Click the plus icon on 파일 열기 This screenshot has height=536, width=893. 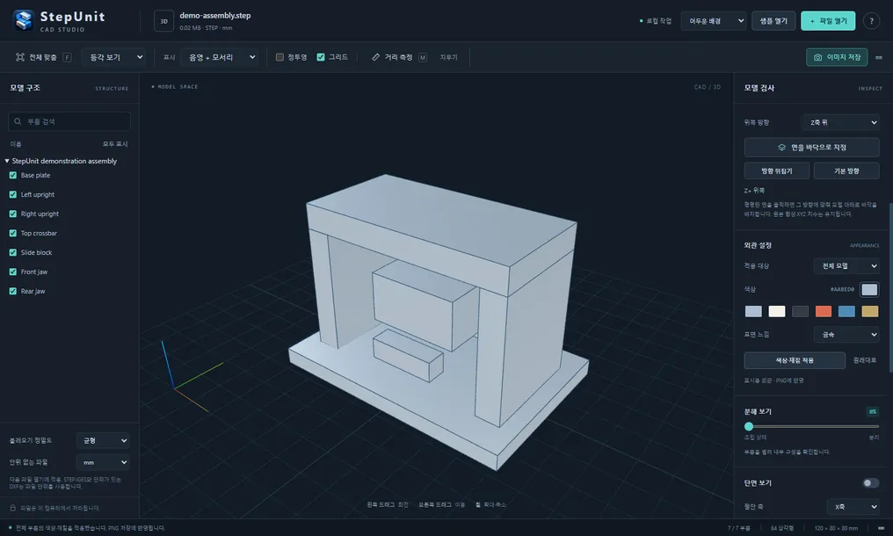coord(812,21)
